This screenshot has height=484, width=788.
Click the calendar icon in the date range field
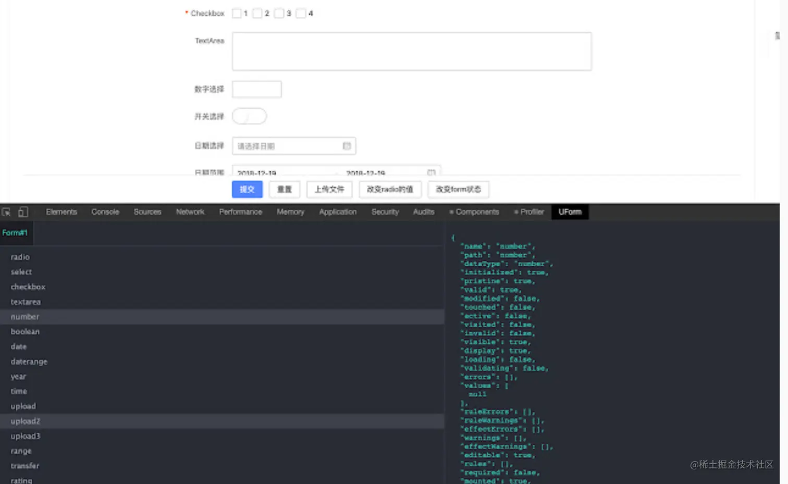(x=431, y=173)
